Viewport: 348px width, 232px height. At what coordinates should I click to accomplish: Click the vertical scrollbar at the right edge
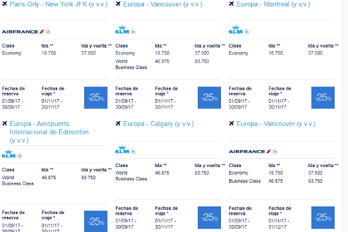tap(345, 116)
